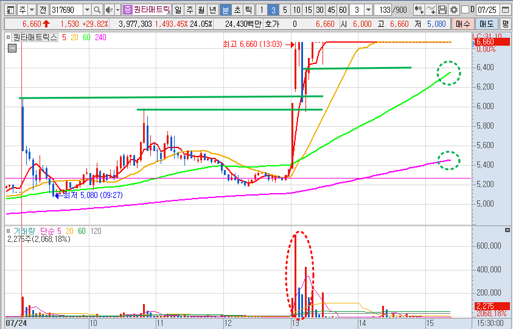Image resolution: width=513 pixels, height=329 pixels.
Task: Expand the stock code history dropdown
Action: click(x=87, y=10)
